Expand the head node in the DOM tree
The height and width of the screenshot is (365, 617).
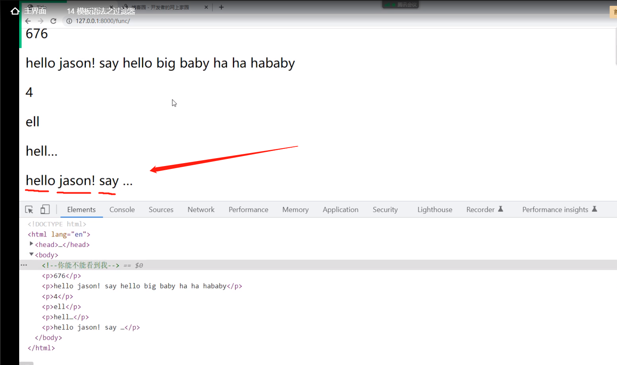(x=31, y=244)
